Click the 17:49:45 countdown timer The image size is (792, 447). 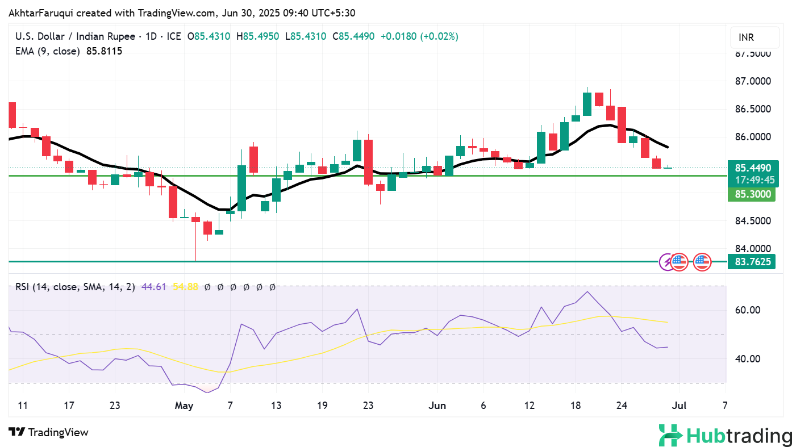tap(752, 180)
